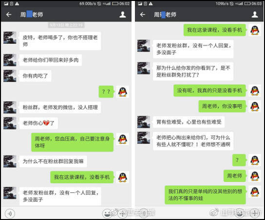Tap the back arrow in the right chat header
Screen dimensions: 265x220
tap(143, 15)
